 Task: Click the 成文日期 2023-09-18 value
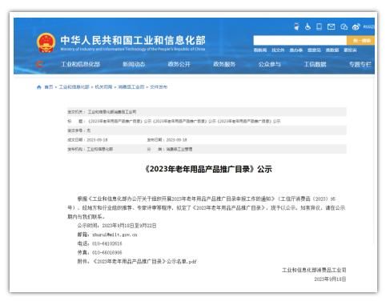97,140
